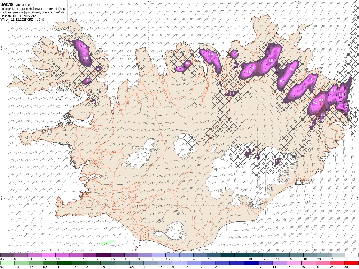Click the '1.3' snowfall value on the map
Image resolution: width=359 pixels, height=269 pixels.
click(x=180, y=69)
